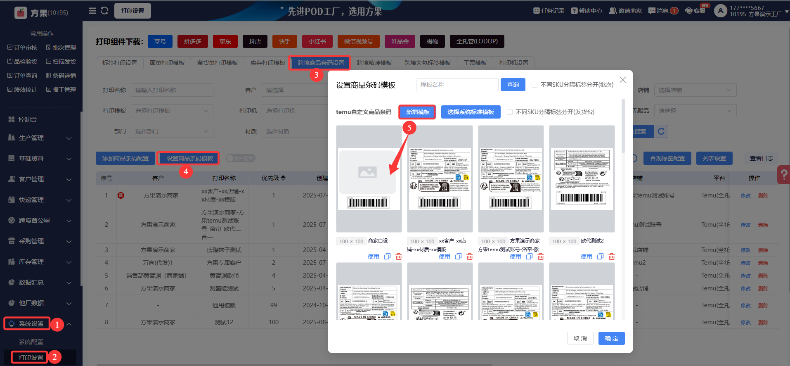
Task: Open 任务记录 in the top bar
Action: pos(549,11)
